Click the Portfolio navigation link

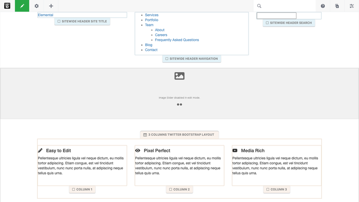pos(151,20)
